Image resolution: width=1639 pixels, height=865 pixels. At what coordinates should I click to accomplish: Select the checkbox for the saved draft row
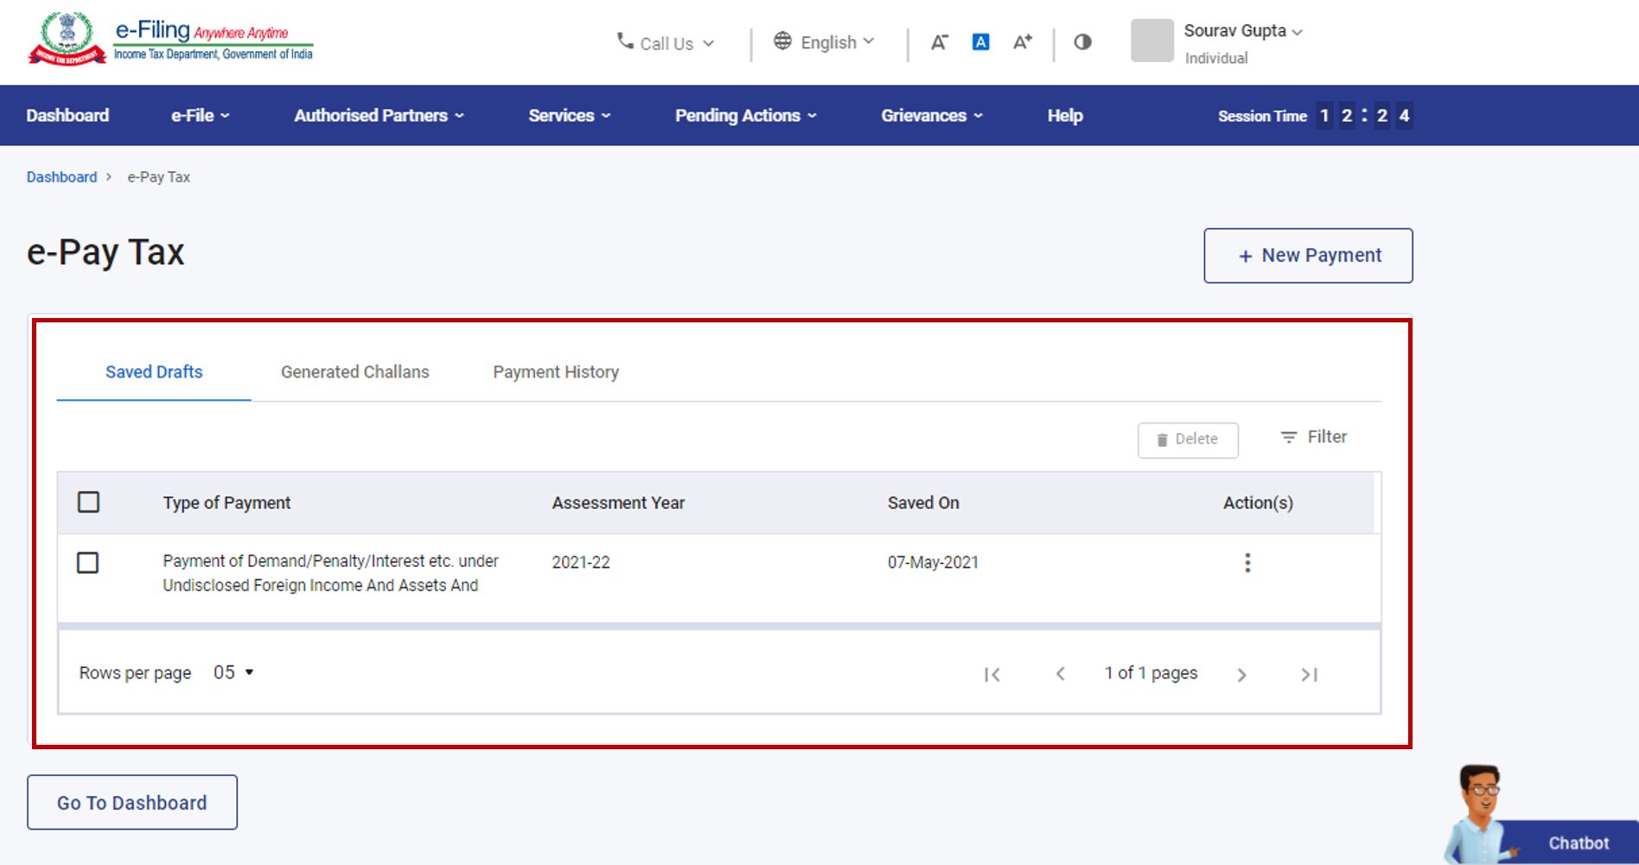pos(88,563)
